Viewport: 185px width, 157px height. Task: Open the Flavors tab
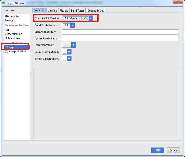[64, 10]
